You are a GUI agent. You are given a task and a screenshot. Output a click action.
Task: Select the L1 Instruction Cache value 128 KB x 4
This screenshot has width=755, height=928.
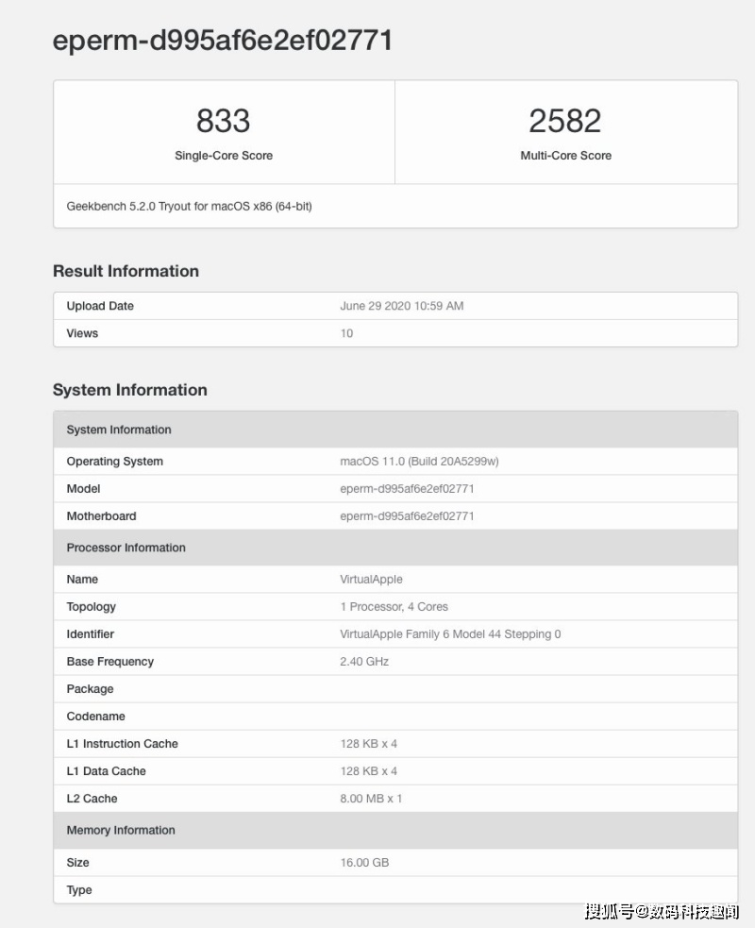tap(369, 744)
